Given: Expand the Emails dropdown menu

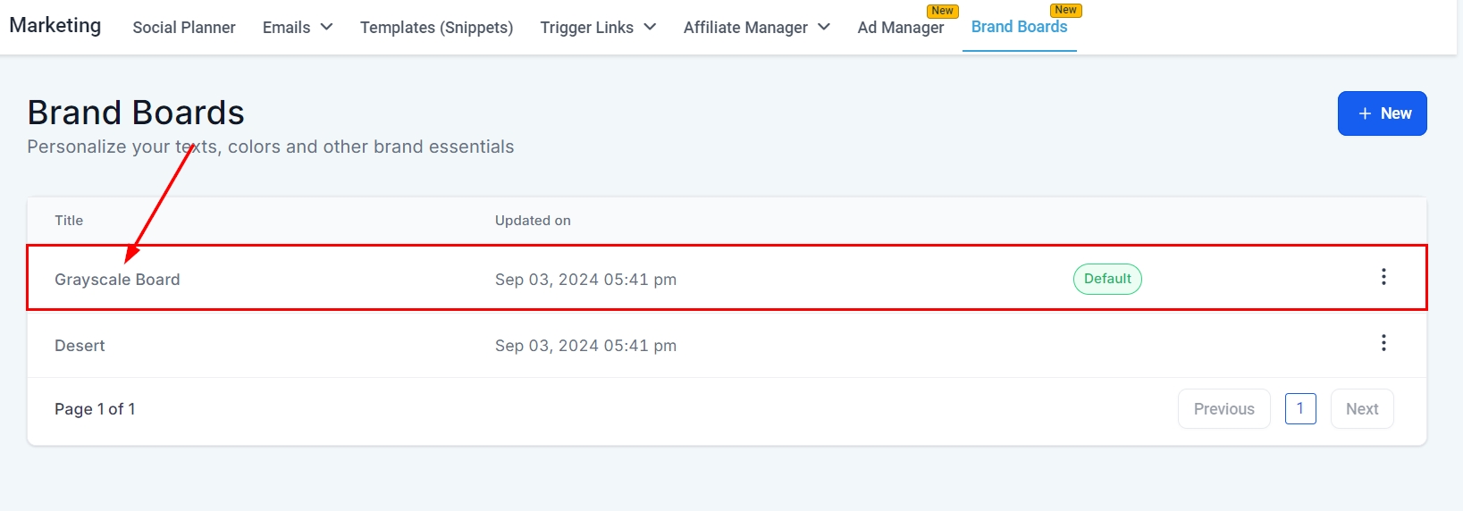Looking at the screenshot, I should [x=298, y=28].
